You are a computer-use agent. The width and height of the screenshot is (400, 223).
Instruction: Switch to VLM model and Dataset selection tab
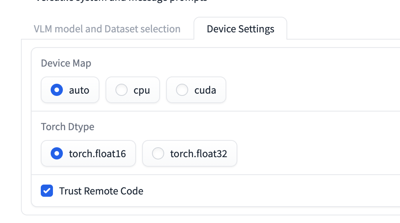pyautogui.click(x=107, y=29)
